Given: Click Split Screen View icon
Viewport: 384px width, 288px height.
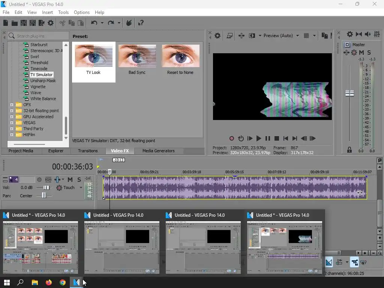Looking at the screenshot, I should 252,36.
